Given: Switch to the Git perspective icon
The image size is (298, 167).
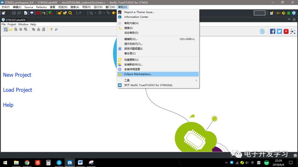Looking at the screenshot, I should [x=284, y=13].
